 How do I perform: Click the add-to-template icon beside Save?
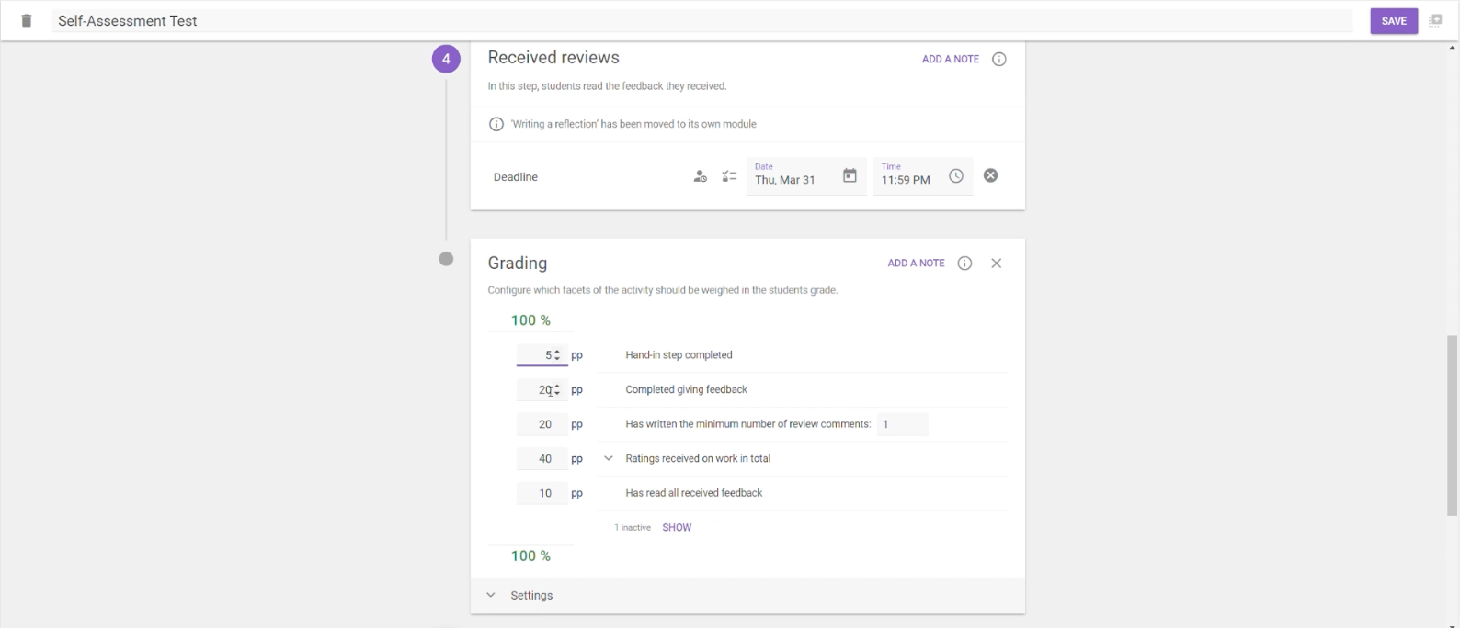pyautogui.click(x=1435, y=20)
